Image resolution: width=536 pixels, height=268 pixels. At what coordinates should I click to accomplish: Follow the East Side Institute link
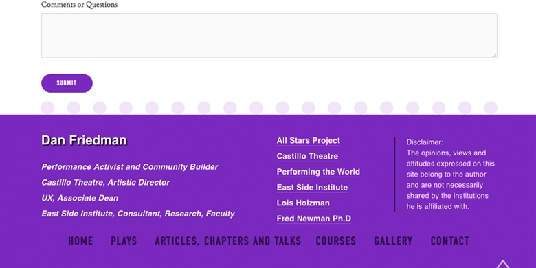312,188
